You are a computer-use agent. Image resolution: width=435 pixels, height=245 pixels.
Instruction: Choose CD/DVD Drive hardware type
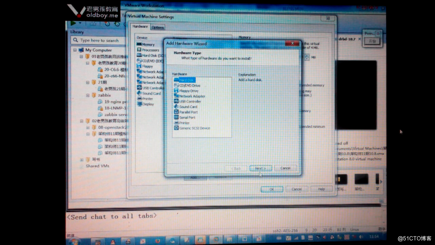click(187, 85)
